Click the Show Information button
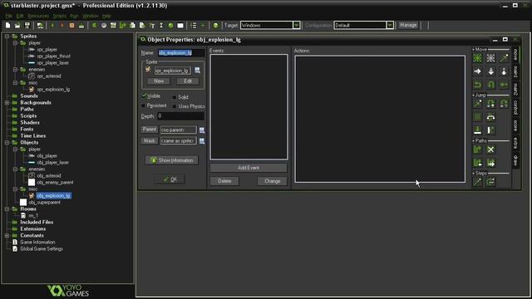This screenshot has height=299, width=532. (x=172, y=160)
